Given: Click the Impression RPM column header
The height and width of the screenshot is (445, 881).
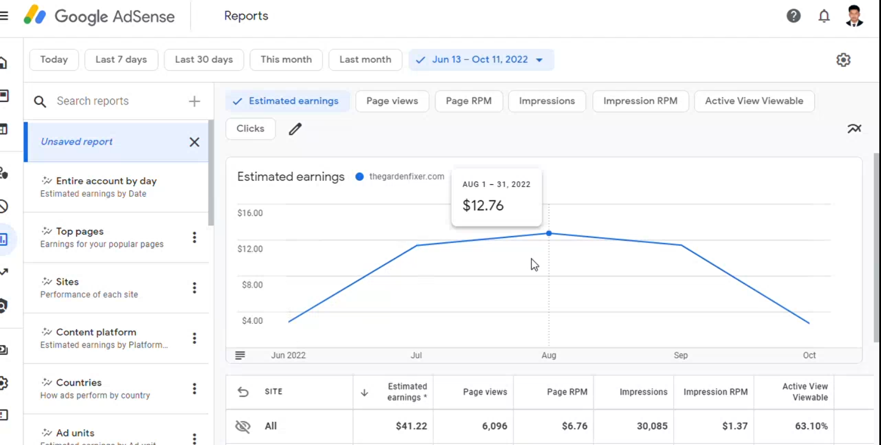Looking at the screenshot, I should tap(715, 392).
